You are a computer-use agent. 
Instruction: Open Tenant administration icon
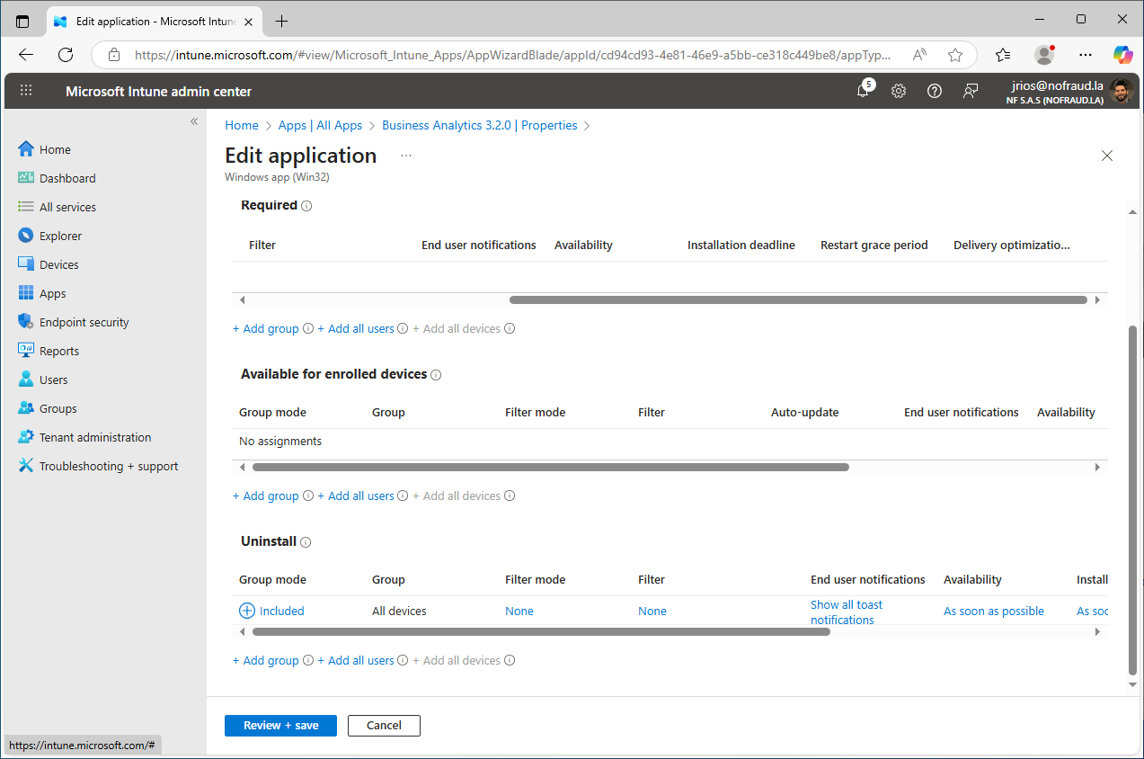click(26, 437)
